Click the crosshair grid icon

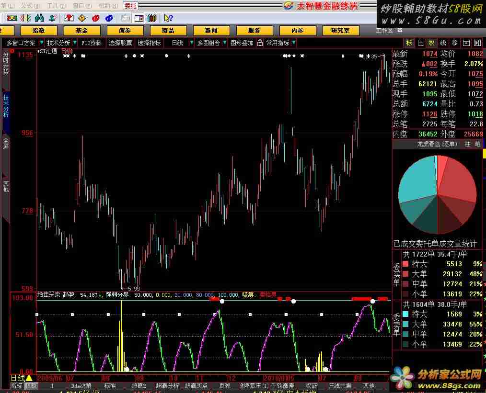421,43
